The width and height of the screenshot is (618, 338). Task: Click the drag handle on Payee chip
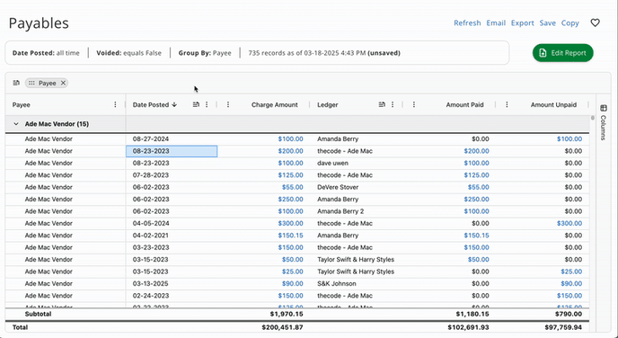click(x=31, y=83)
